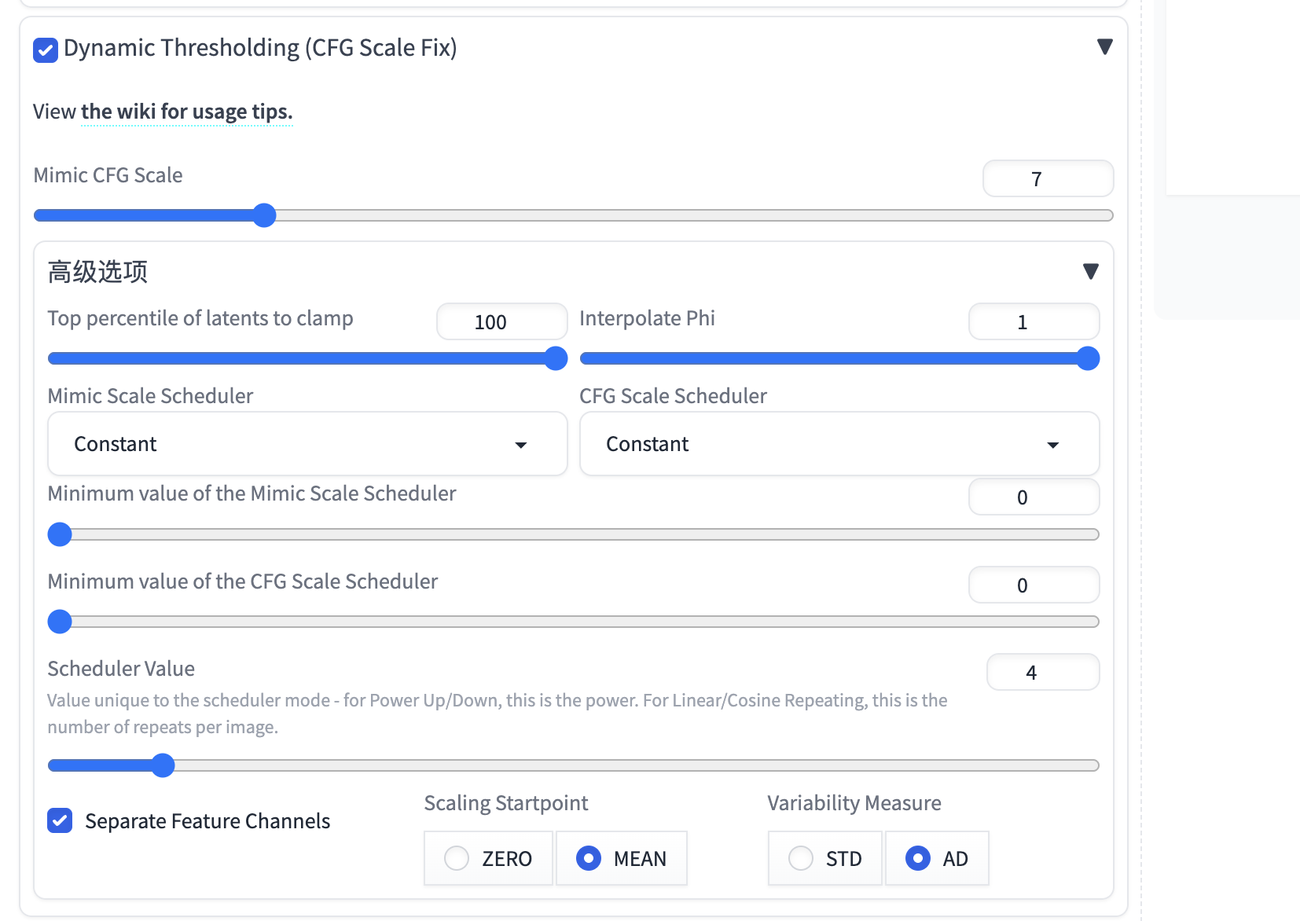
Task: Click the Mimic Scale Scheduler minimum value field
Action: coord(1033,497)
